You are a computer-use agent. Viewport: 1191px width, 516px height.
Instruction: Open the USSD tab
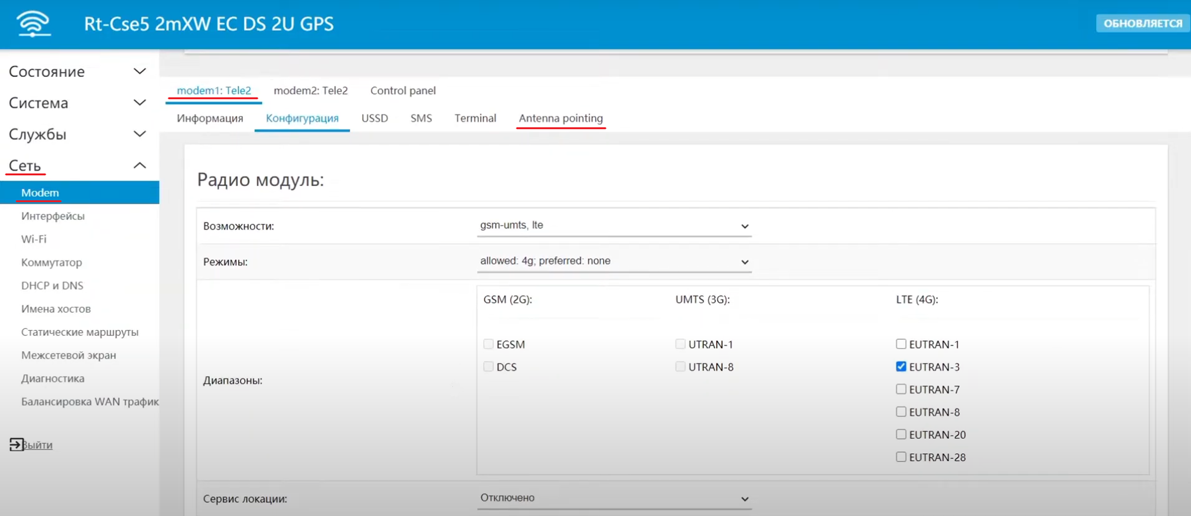(375, 118)
